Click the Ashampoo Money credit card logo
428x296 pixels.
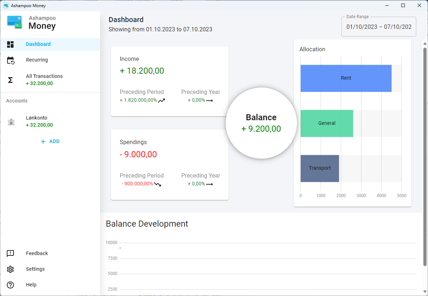click(15, 22)
